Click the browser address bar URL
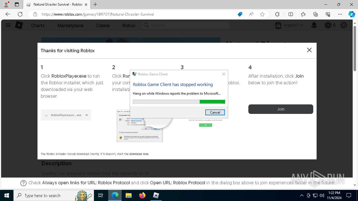The width and height of the screenshot is (358, 201). pos(98,14)
